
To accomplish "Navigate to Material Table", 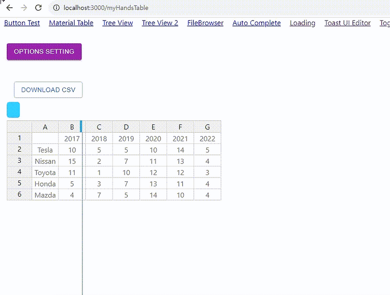I will (x=71, y=23).
